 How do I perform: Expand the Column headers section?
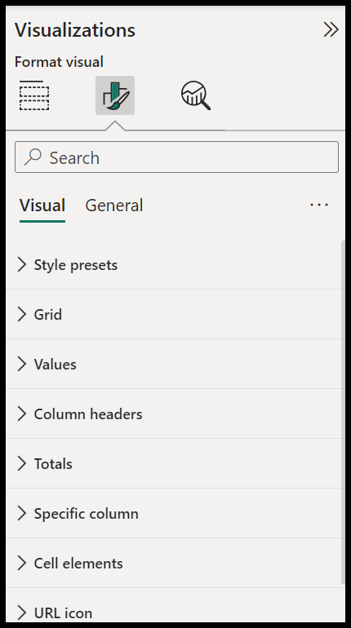pyautogui.click(x=175, y=414)
